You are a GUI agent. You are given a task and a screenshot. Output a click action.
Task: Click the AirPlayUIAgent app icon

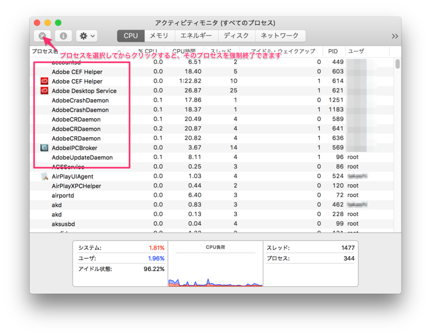pos(44,176)
